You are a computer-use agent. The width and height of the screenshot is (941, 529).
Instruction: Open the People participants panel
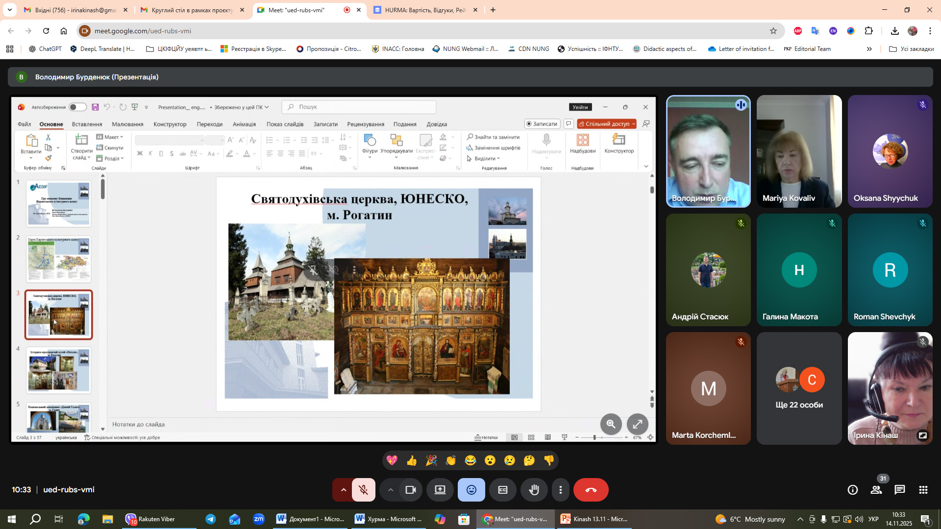[x=876, y=490]
